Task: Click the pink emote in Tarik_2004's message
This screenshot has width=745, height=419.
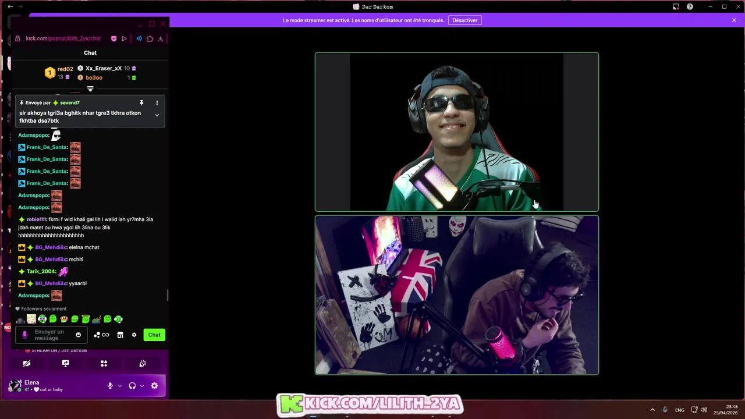Action: coord(63,271)
